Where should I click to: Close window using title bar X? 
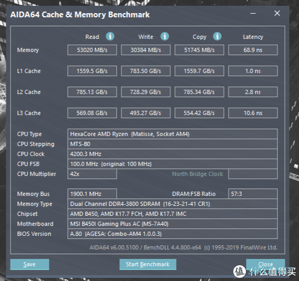pyautogui.click(x=277, y=13)
